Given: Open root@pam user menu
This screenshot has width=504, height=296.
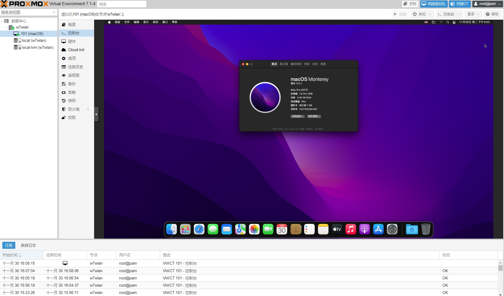Looking at the screenshot, I should coord(487,4).
